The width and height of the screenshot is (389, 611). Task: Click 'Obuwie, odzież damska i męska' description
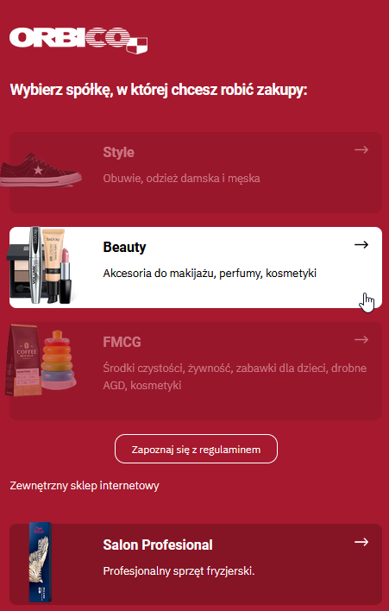pyautogui.click(x=181, y=179)
